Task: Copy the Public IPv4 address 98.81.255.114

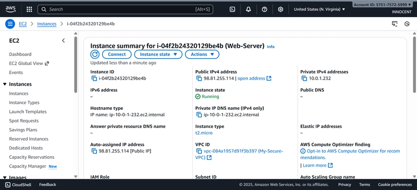Action: (x=199, y=79)
